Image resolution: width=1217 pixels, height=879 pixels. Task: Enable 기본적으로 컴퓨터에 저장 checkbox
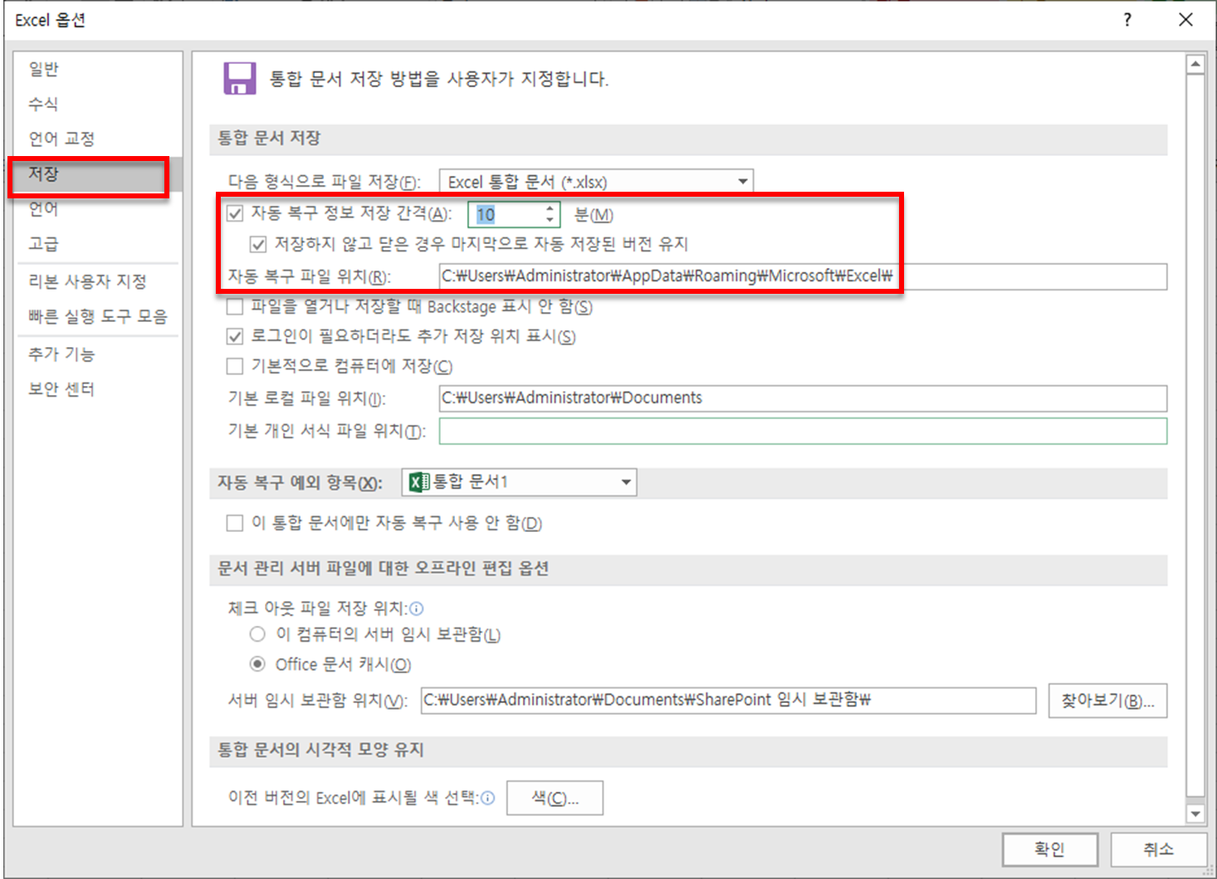pos(235,367)
